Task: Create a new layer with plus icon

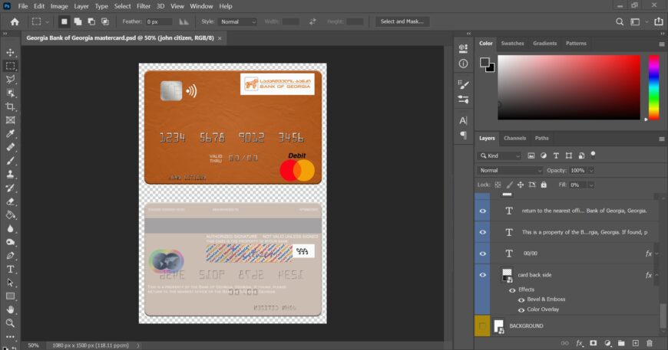Action: pos(635,343)
